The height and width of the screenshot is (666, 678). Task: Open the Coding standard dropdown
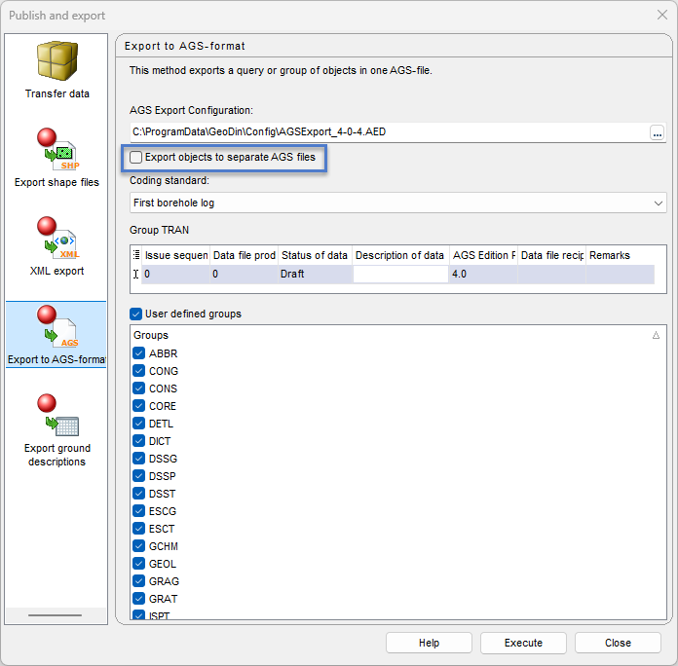pyautogui.click(x=659, y=203)
